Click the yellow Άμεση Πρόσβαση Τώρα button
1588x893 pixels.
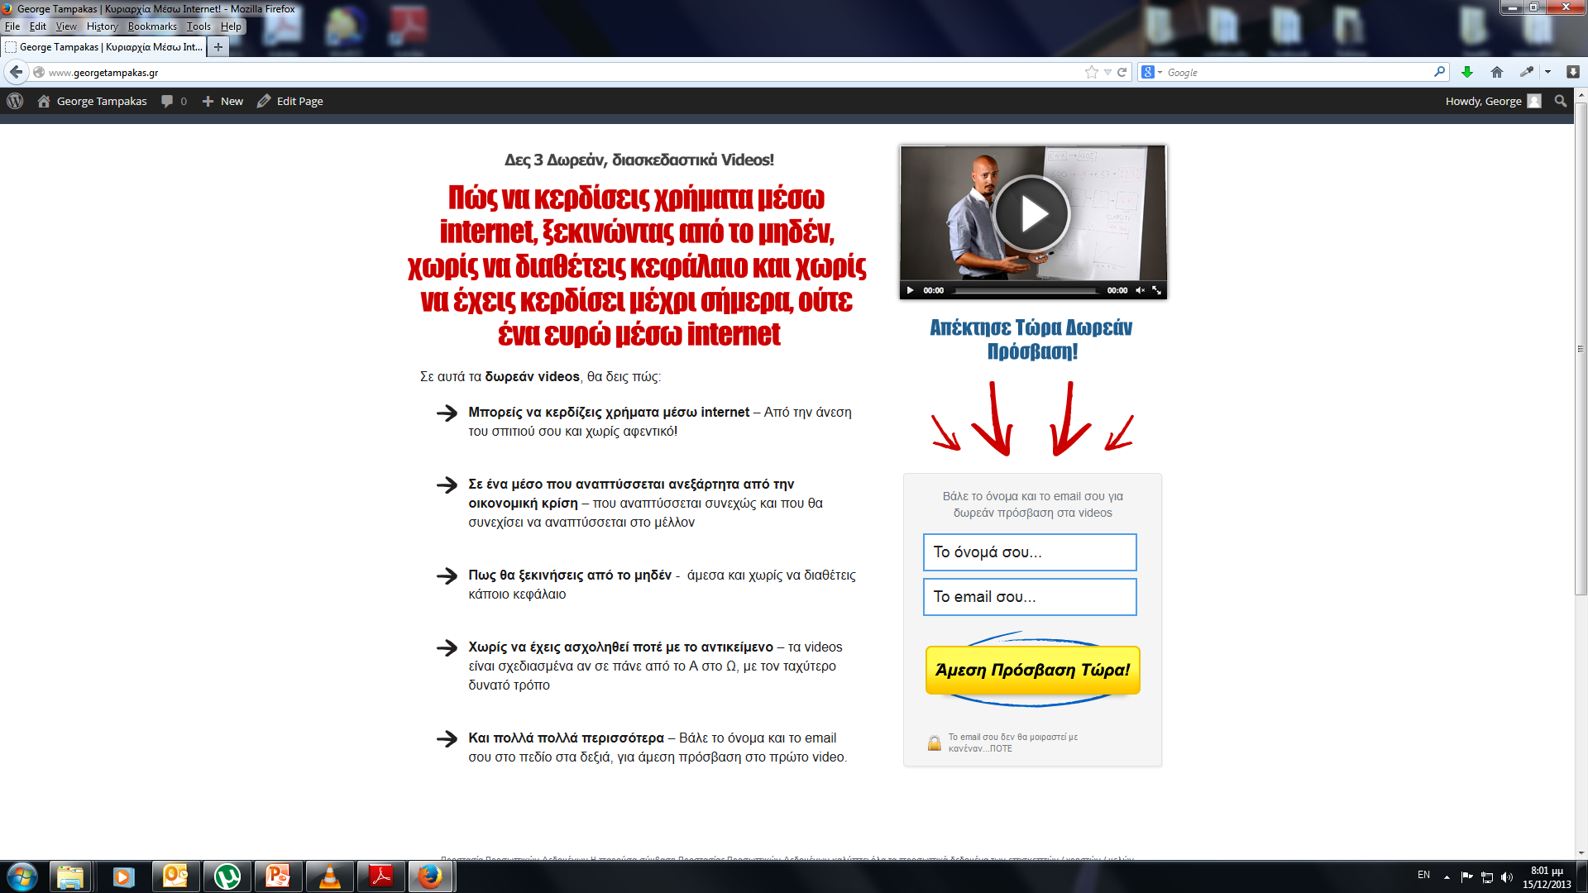[1032, 670]
